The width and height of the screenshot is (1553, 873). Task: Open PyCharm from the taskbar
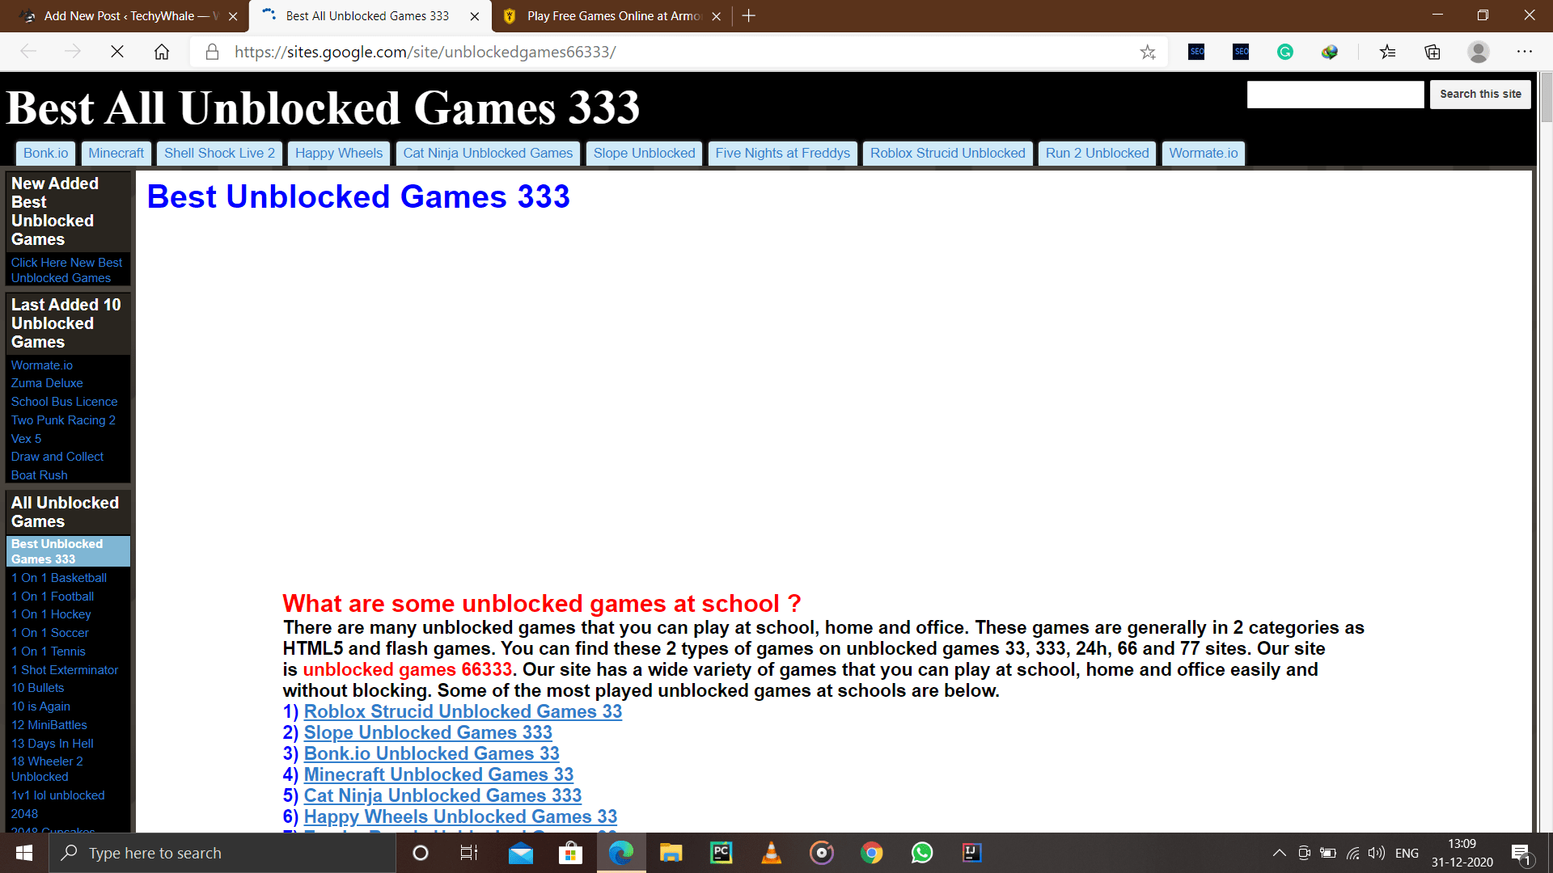click(x=721, y=853)
